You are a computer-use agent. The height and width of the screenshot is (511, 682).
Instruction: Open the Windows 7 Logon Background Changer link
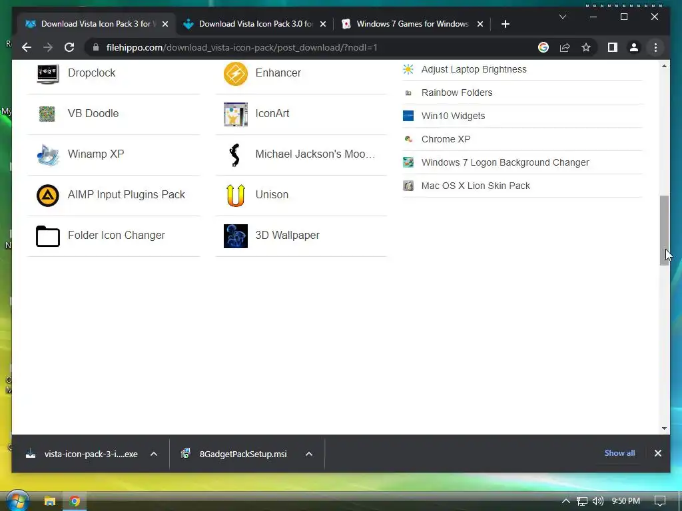coord(505,162)
